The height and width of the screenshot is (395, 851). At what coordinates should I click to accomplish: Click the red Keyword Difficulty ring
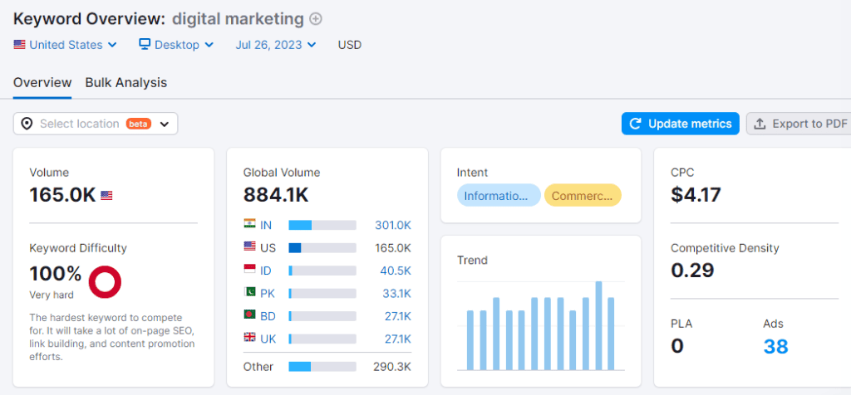point(105,282)
